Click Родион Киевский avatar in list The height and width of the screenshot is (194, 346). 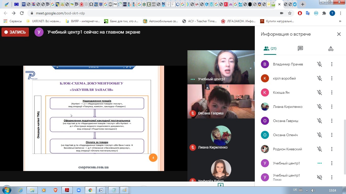[265, 149]
